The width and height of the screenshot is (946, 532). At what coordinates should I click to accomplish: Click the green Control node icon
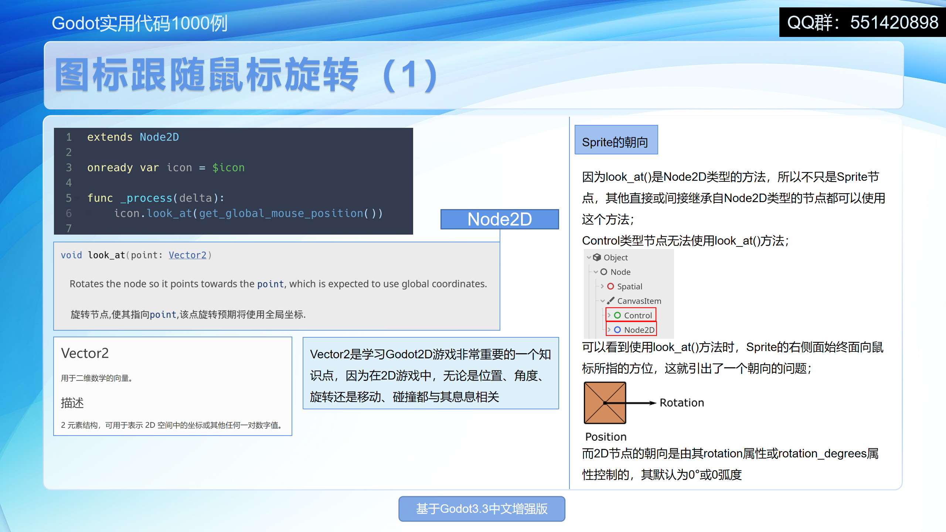(617, 315)
